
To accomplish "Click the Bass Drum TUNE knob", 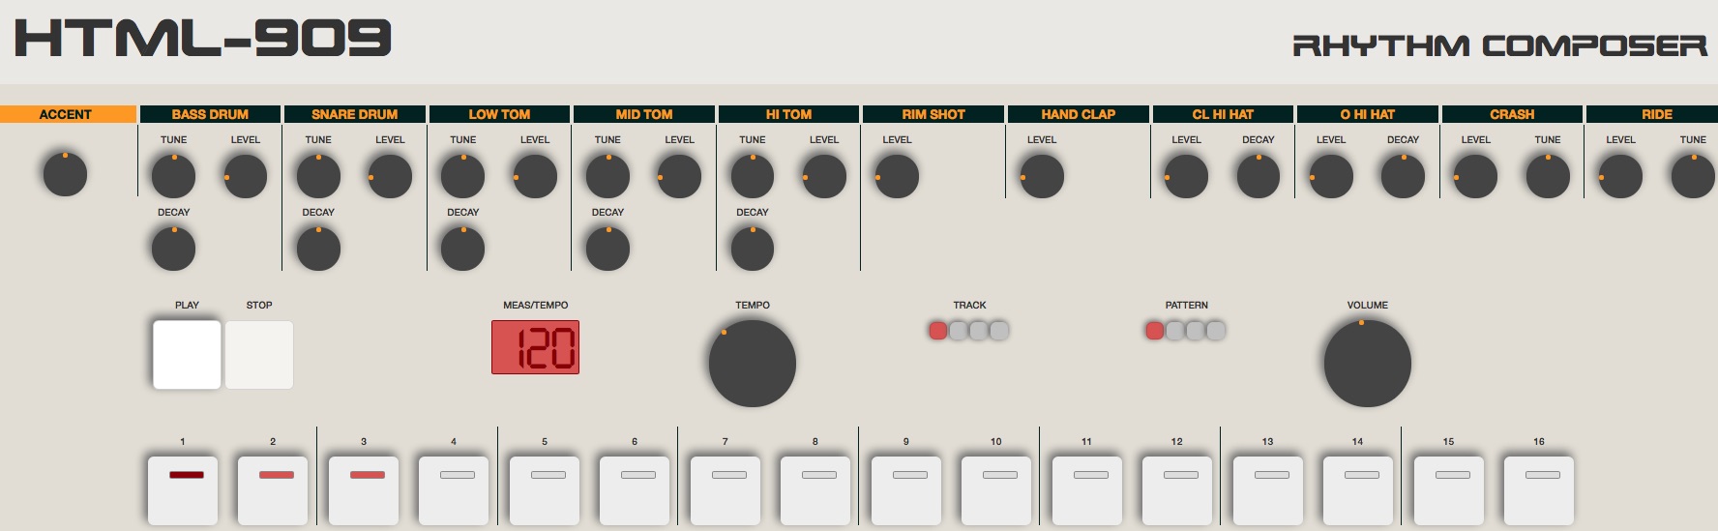I will (174, 177).
